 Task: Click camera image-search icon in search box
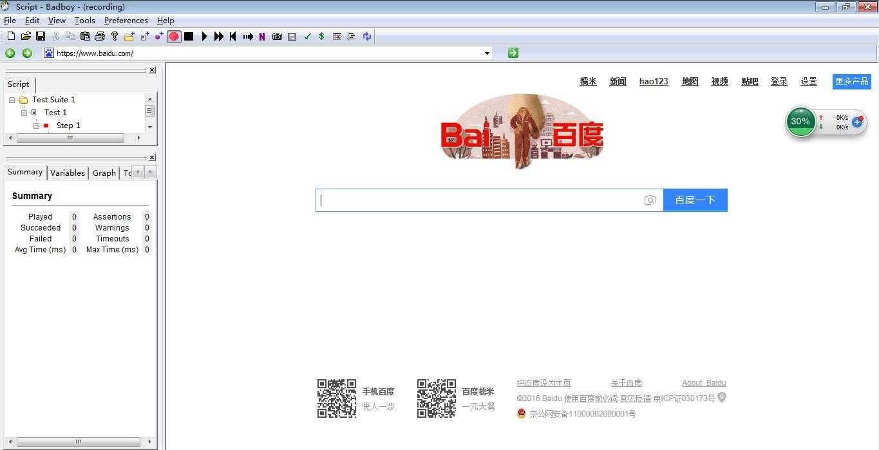(650, 200)
